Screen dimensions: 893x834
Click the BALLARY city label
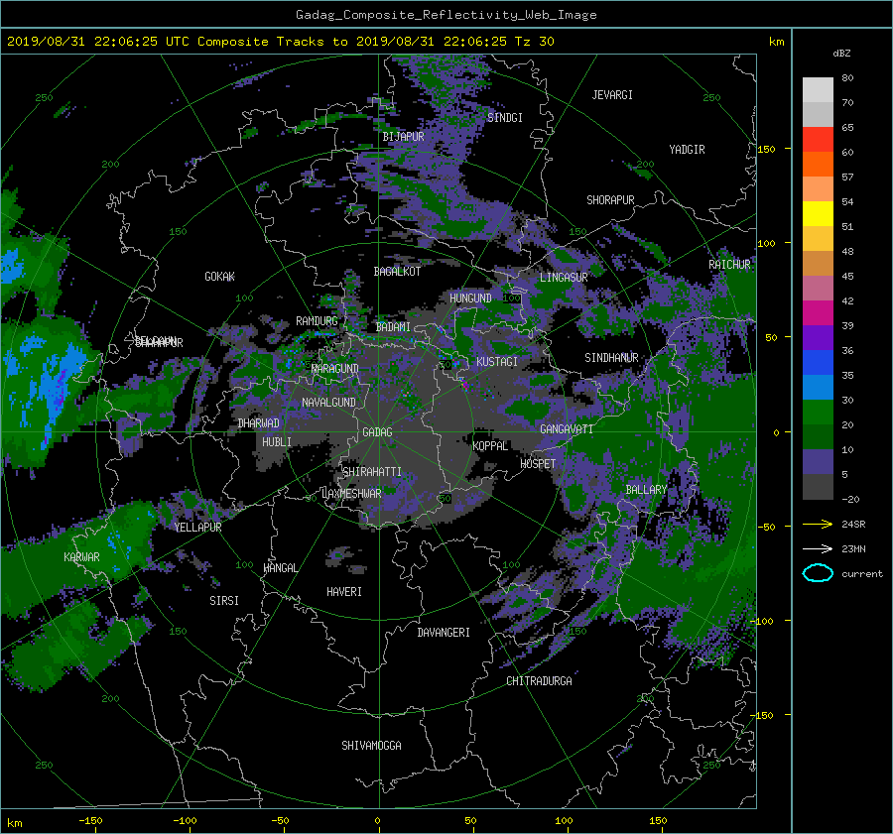pos(646,490)
